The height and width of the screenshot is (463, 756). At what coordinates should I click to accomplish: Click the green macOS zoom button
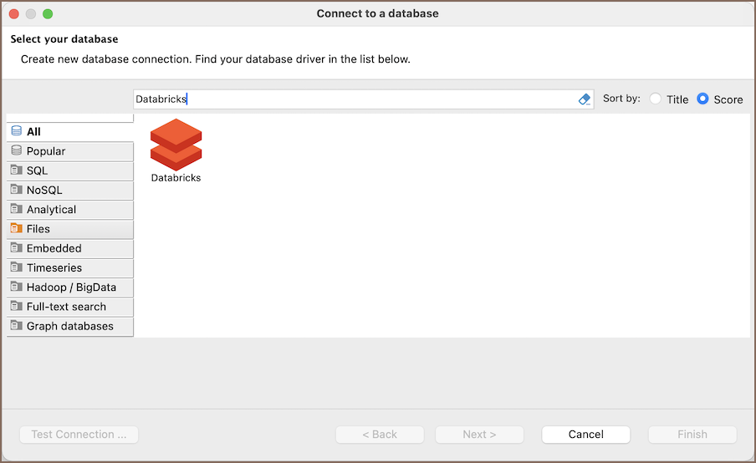coord(48,14)
